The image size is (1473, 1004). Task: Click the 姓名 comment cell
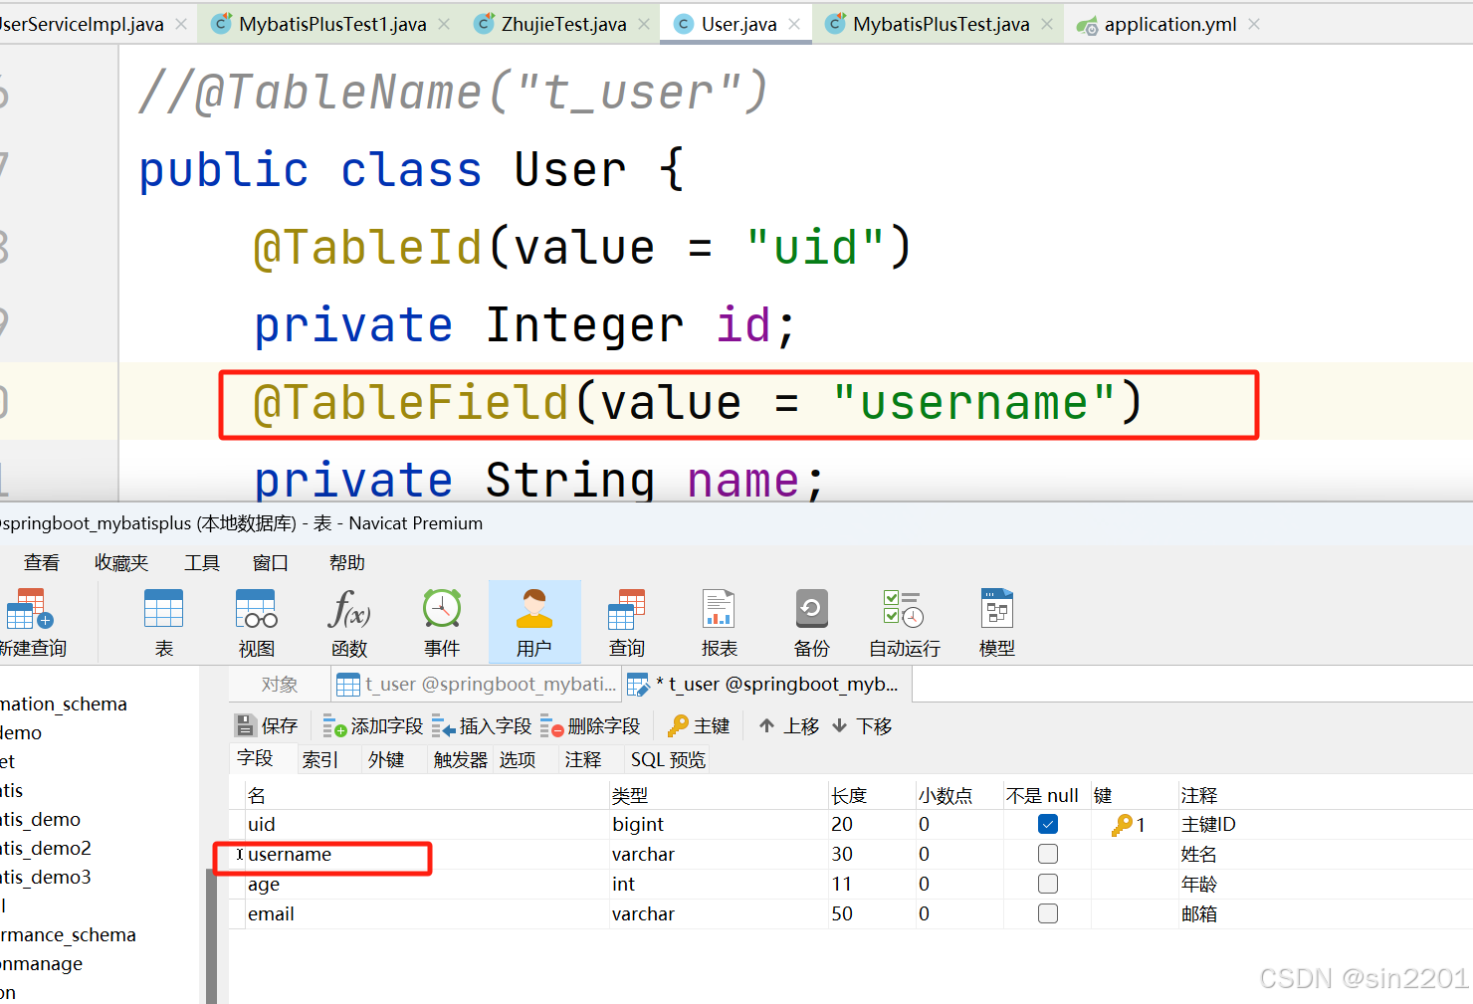click(1326, 854)
